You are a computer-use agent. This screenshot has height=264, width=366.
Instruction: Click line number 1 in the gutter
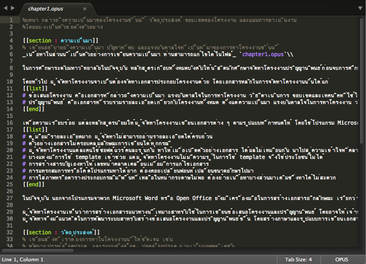tap(11, 20)
